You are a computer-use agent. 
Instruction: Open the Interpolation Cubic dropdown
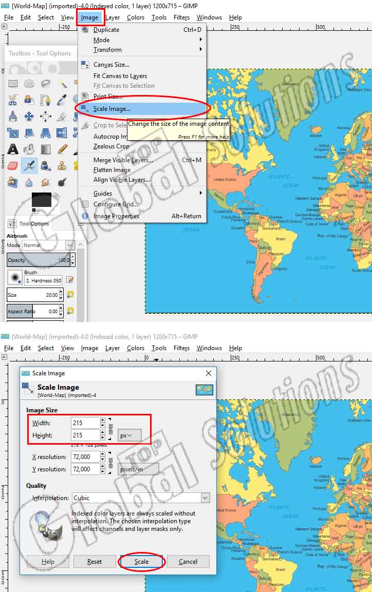(140, 498)
